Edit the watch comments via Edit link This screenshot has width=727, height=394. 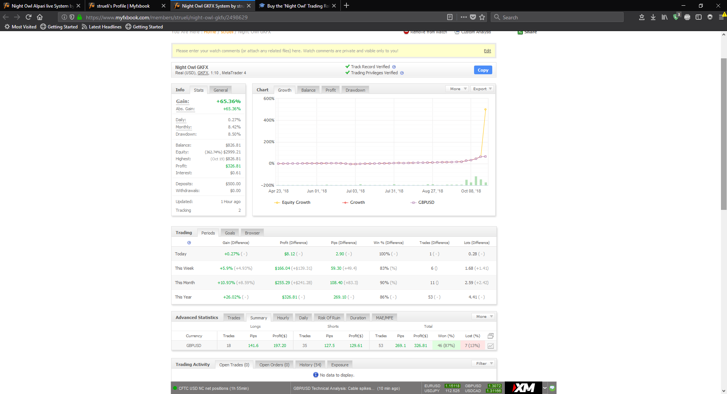[487, 51]
